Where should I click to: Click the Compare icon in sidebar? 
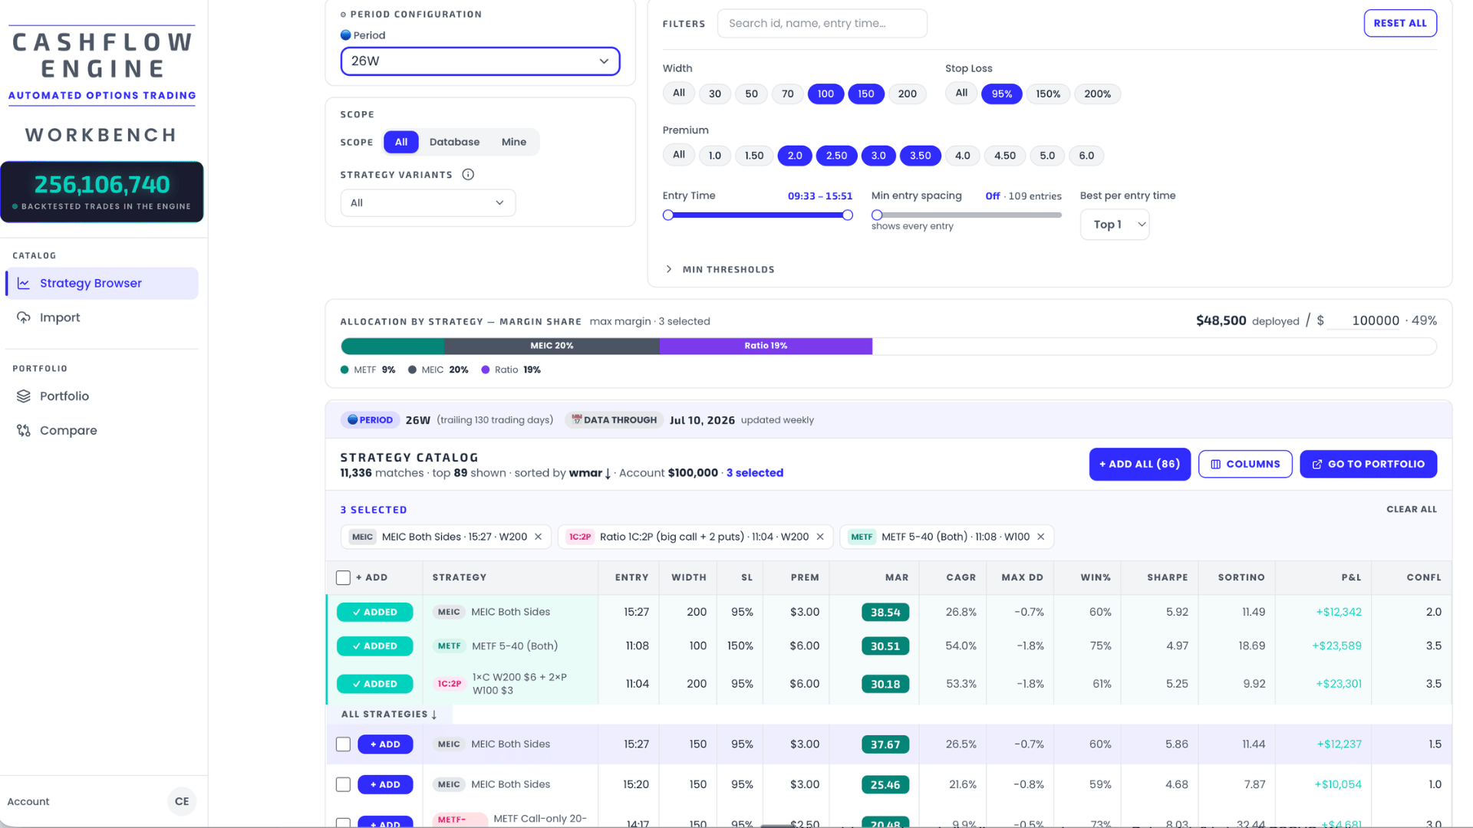[x=24, y=431]
